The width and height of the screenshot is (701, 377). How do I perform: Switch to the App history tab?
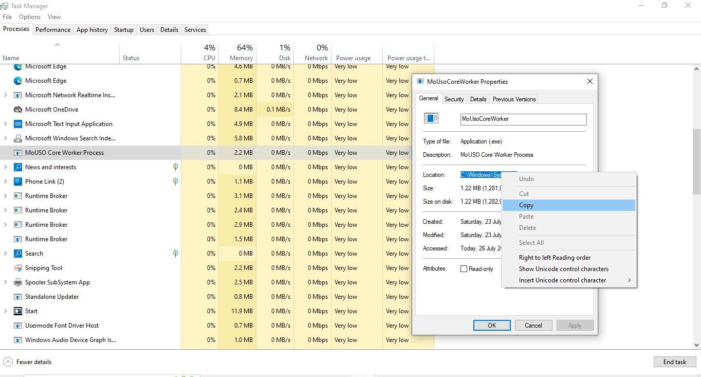pos(92,30)
